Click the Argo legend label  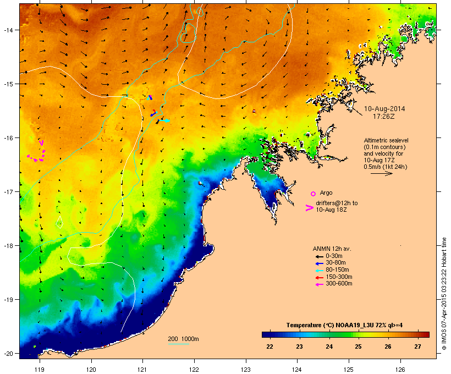[326, 193]
